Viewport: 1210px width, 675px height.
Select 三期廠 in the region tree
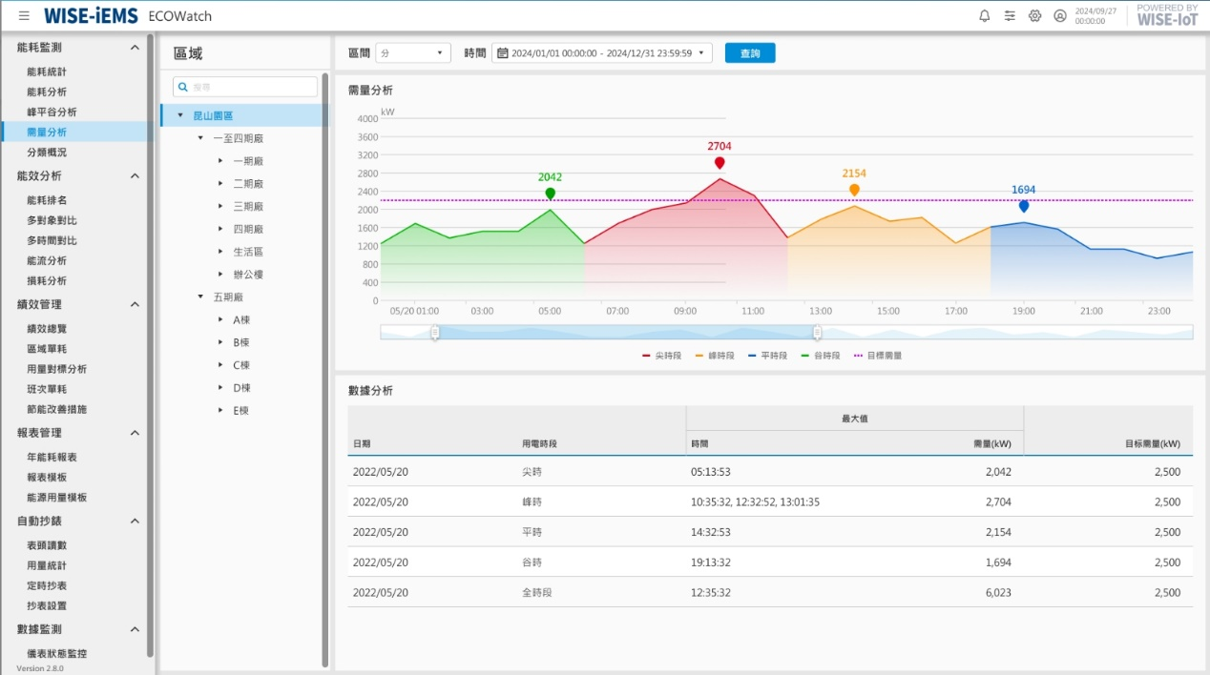click(x=248, y=206)
